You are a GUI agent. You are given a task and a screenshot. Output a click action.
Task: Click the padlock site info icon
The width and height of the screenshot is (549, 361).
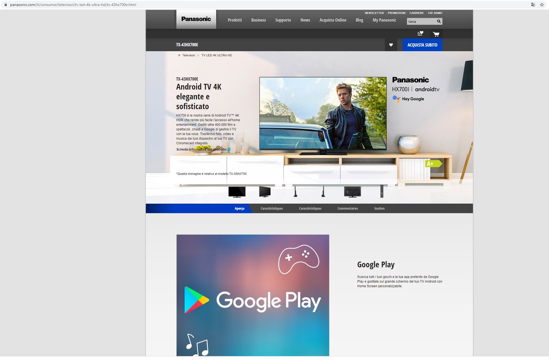(6, 5)
